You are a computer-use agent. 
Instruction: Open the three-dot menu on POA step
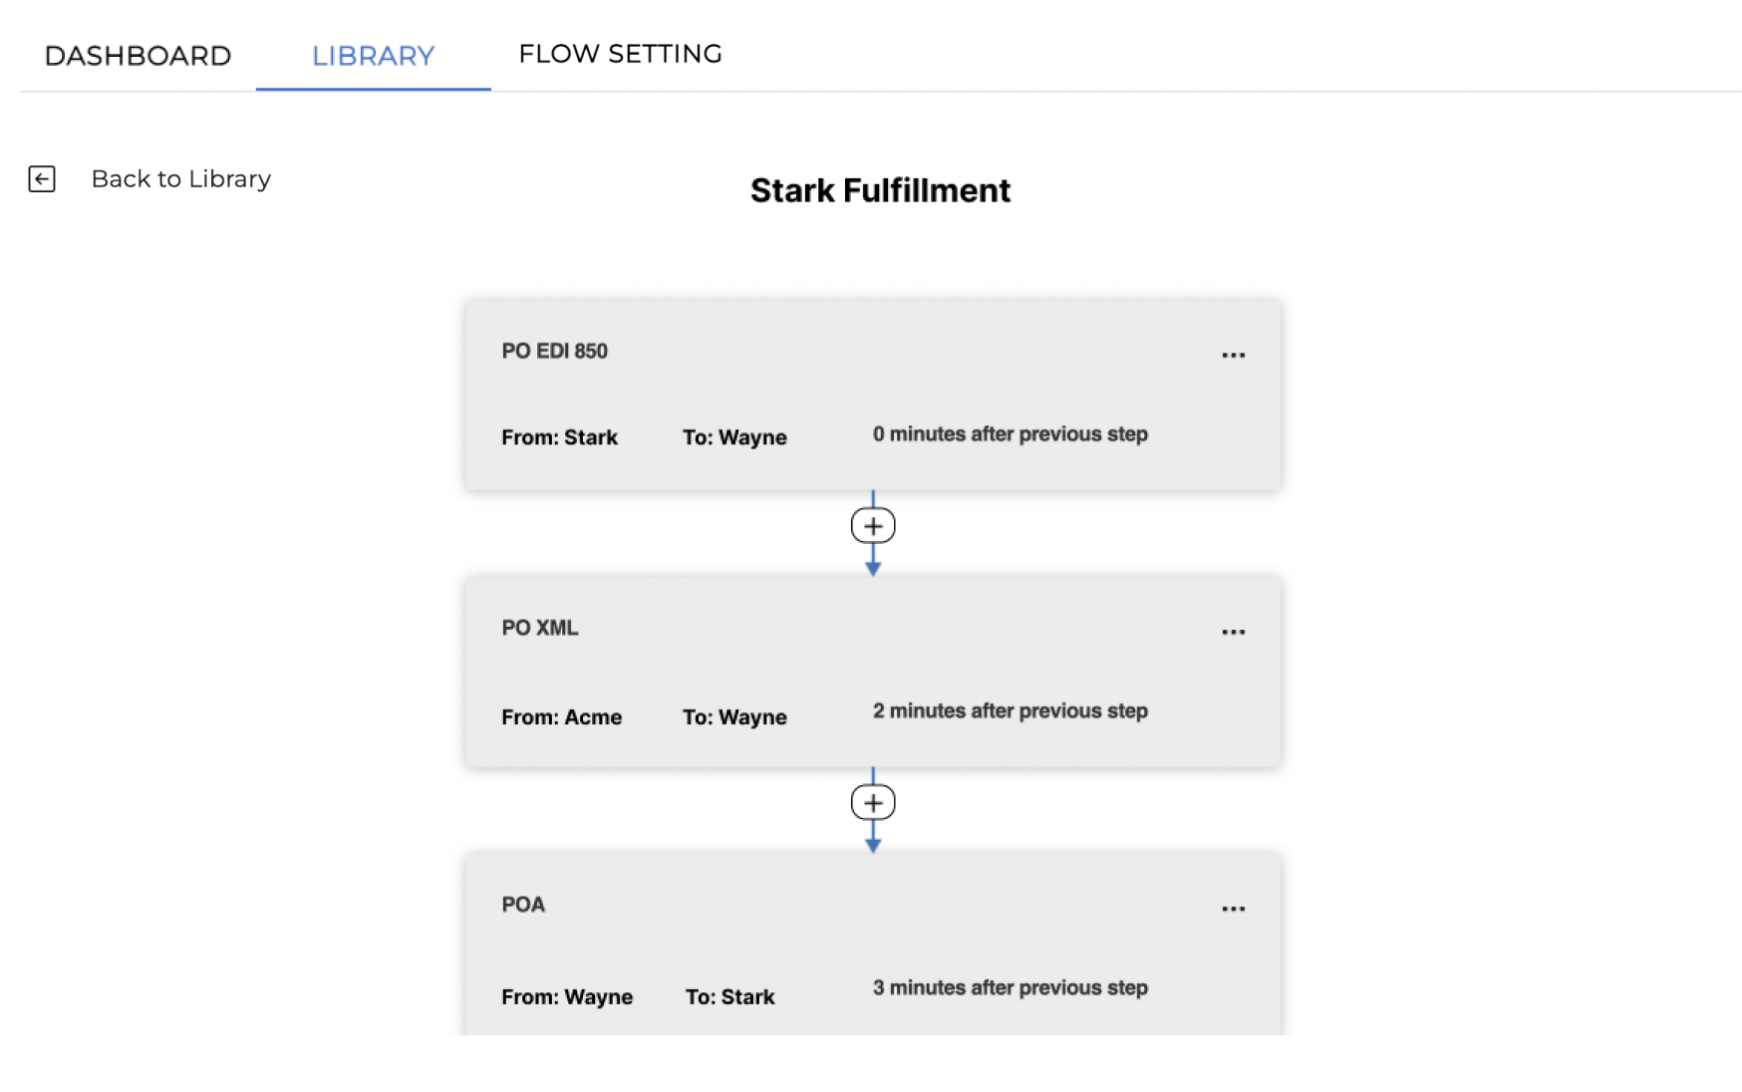pos(1233,909)
